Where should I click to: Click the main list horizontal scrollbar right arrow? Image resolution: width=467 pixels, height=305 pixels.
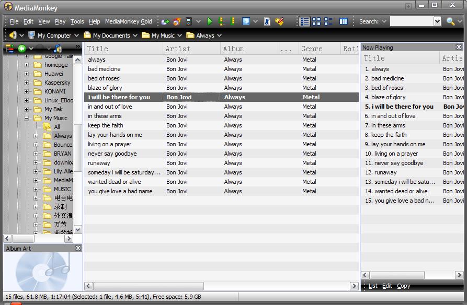(354, 286)
